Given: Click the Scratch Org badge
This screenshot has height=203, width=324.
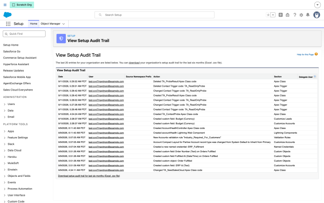Looking at the screenshot, I should (x=22, y=5).
